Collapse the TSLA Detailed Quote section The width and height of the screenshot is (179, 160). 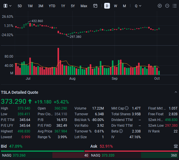176,92
